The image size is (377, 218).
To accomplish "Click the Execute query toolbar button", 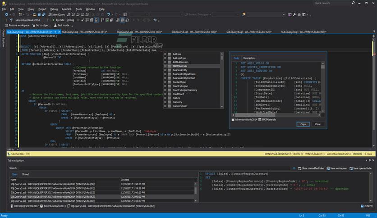I will tap(59, 20).
